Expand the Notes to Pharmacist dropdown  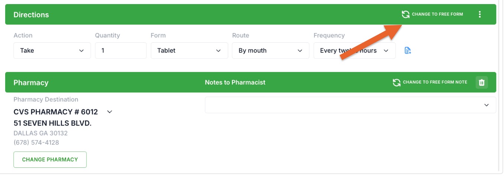(x=350, y=105)
